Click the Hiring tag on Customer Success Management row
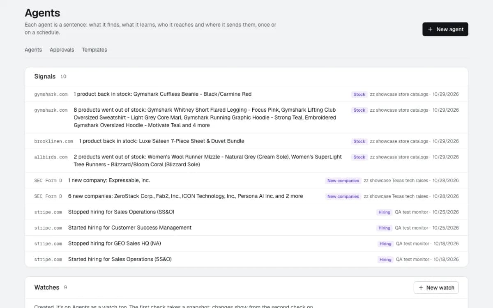The width and height of the screenshot is (493, 308). point(385,228)
